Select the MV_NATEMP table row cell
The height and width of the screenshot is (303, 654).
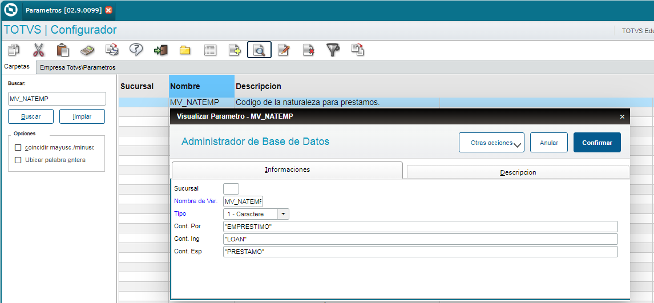click(201, 102)
